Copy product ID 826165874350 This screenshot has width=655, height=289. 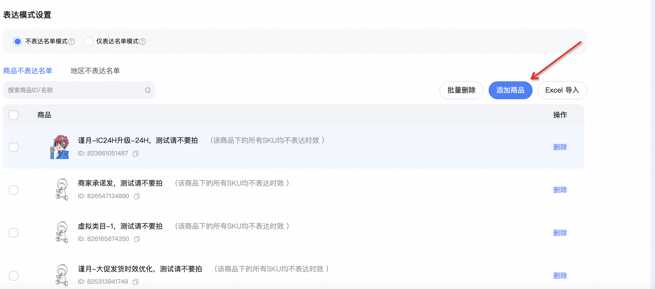[x=137, y=239]
